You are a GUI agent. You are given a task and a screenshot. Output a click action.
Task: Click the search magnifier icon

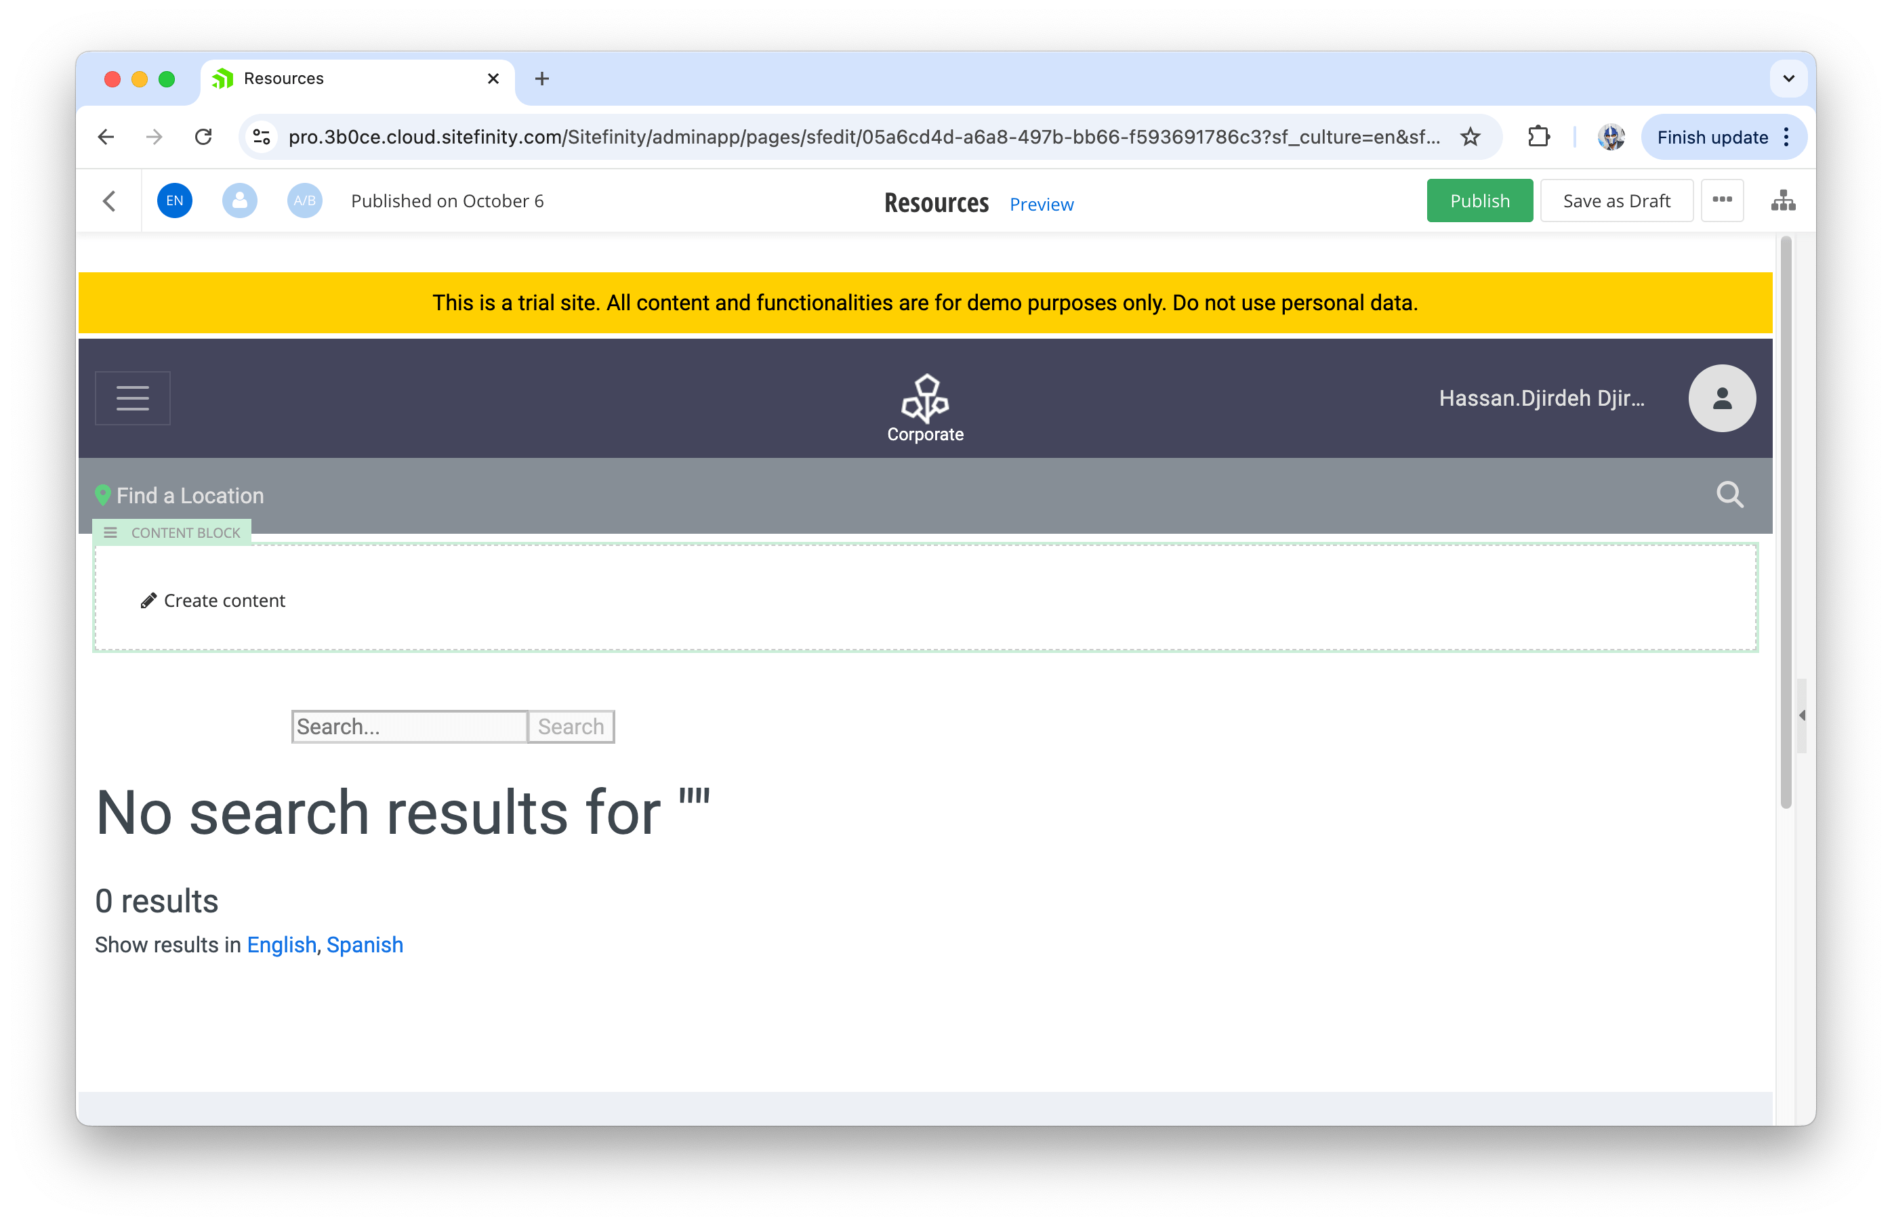[x=1731, y=494]
